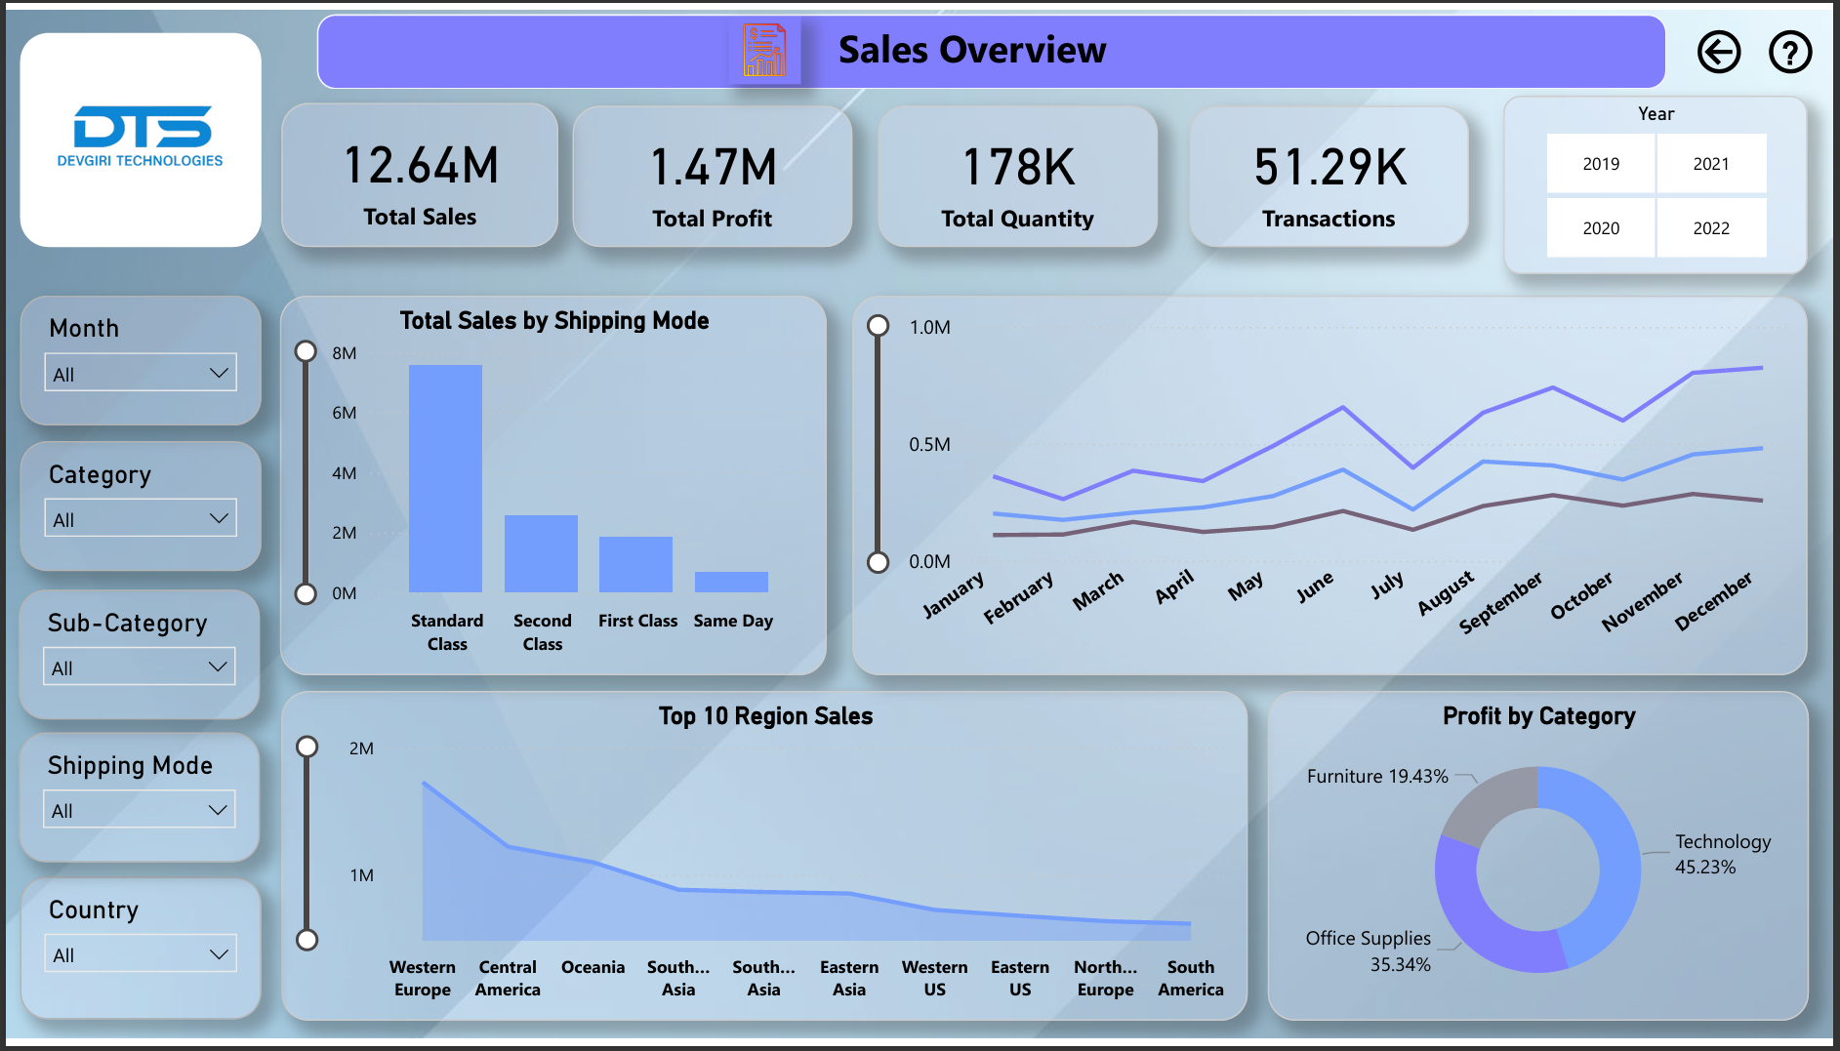Choose 2020 in the Year slicer
The height and width of the screenshot is (1051, 1840).
(1601, 228)
